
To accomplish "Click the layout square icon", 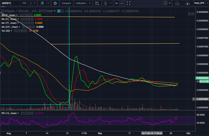I will coord(165,3).
